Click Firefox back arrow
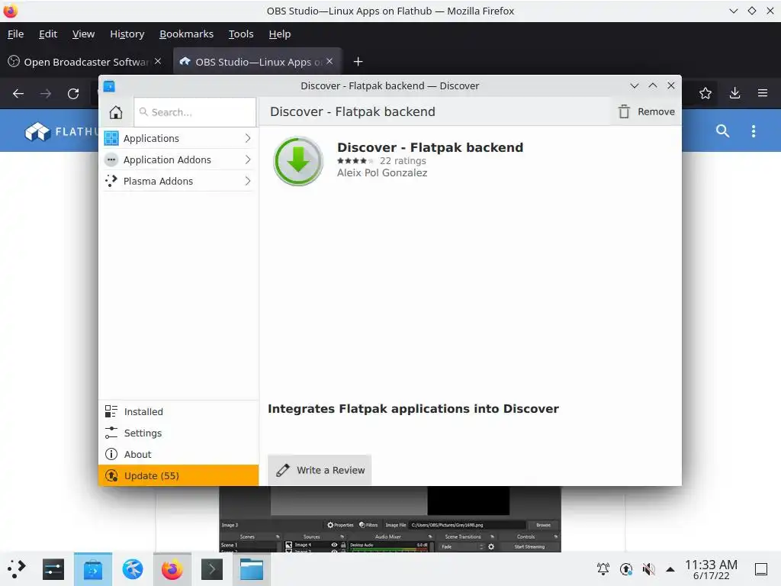Viewport: 781px width, 586px height. tap(18, 94)
